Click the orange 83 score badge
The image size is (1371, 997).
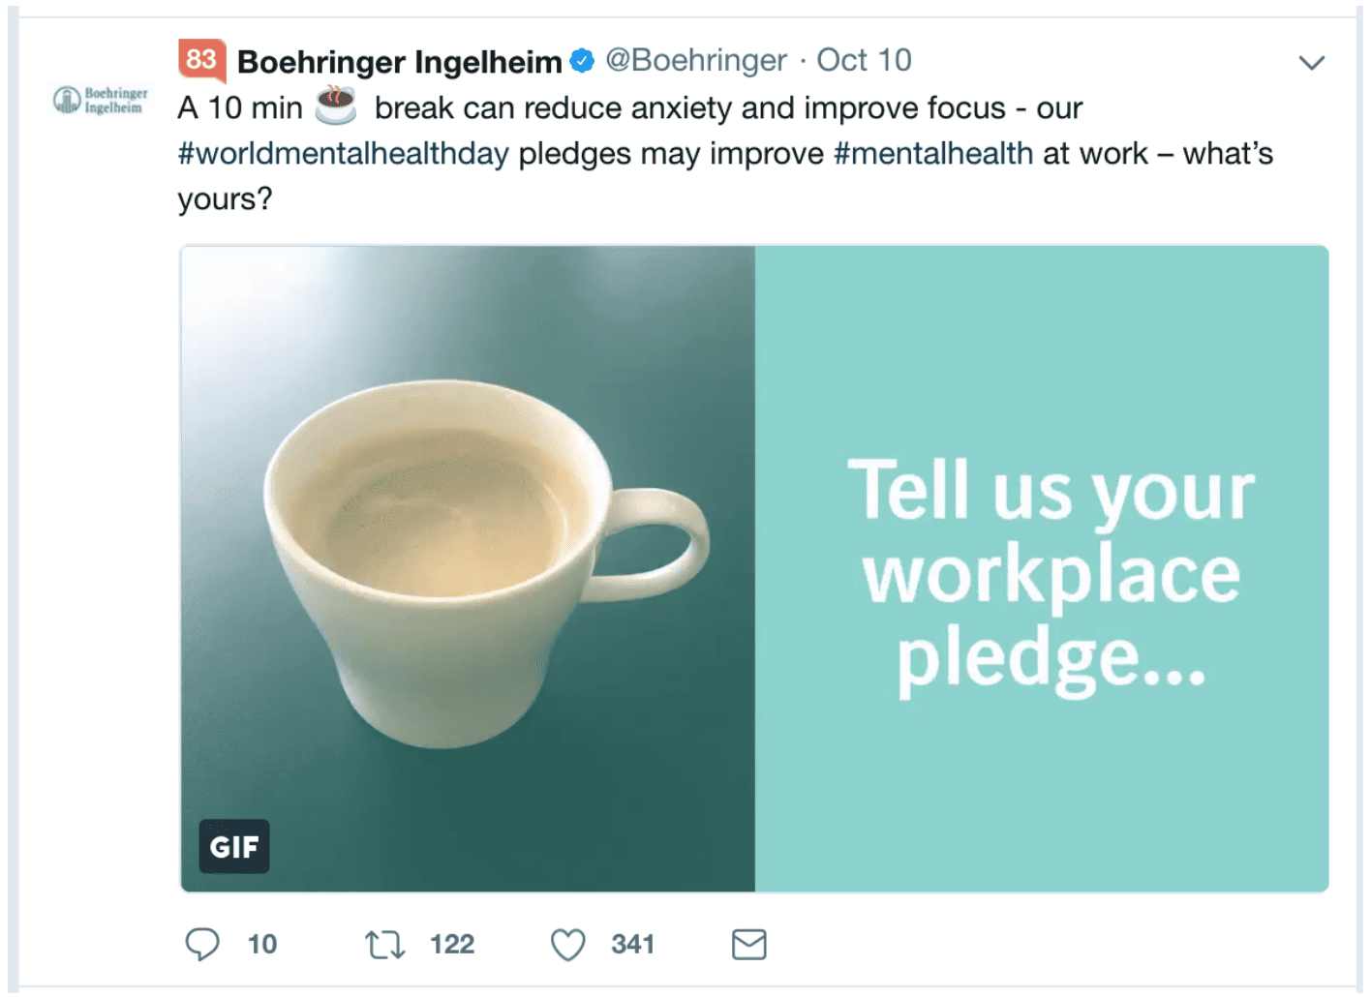pyautogui.click(x=201, y=60)
